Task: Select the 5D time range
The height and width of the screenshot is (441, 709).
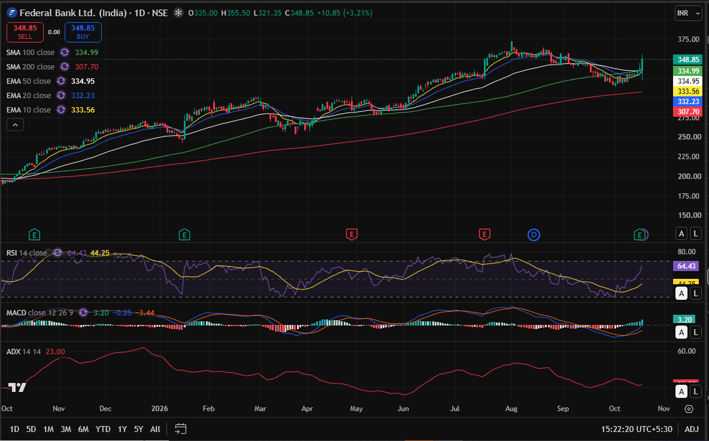Action: [x=31, y=429]
